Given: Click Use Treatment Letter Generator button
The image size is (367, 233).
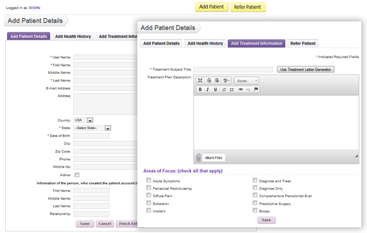Looking at the screenshot, I should (306, 69).
